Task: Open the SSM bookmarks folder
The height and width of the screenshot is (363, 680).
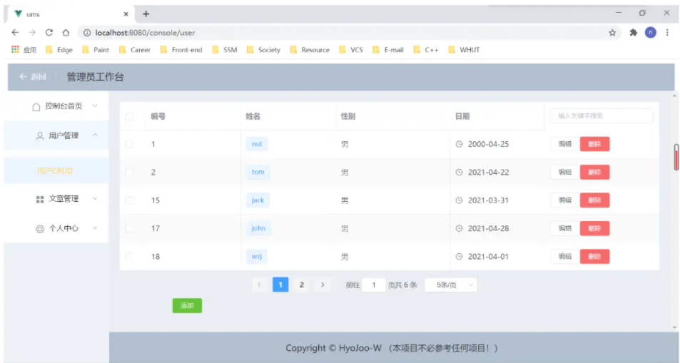Action: pos(225,50)
